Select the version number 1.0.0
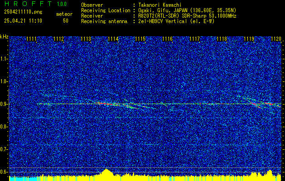285x181 pixels. [62, 4]
